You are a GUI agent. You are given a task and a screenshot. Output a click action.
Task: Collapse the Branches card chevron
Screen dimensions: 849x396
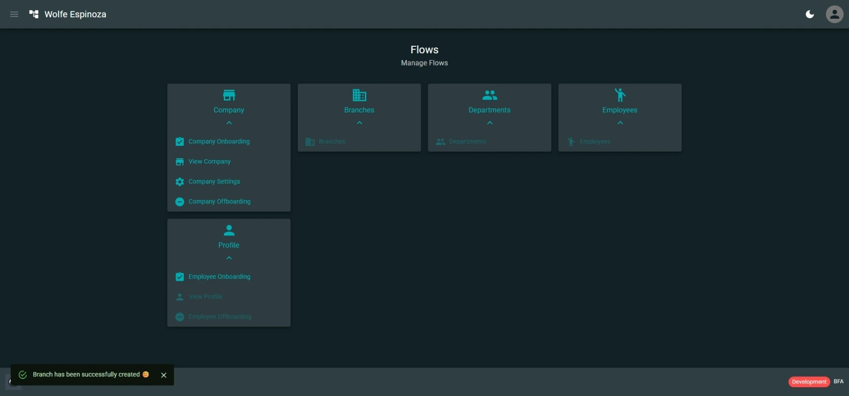pos(359,123)
